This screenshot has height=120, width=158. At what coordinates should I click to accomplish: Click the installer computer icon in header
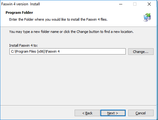(147, 17)
